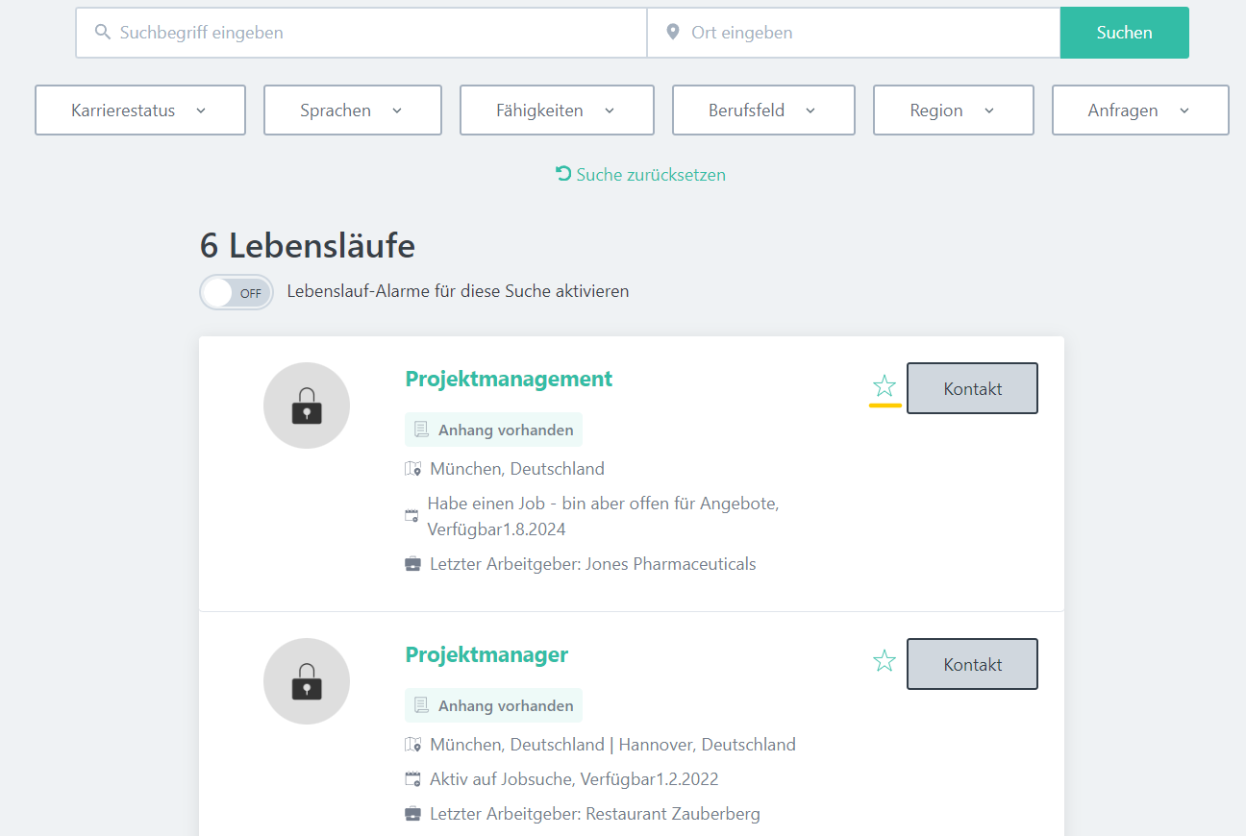Expand the Sprachen filter dropdown
Screen dimensions: 1246x836
(x=352, y=111)
